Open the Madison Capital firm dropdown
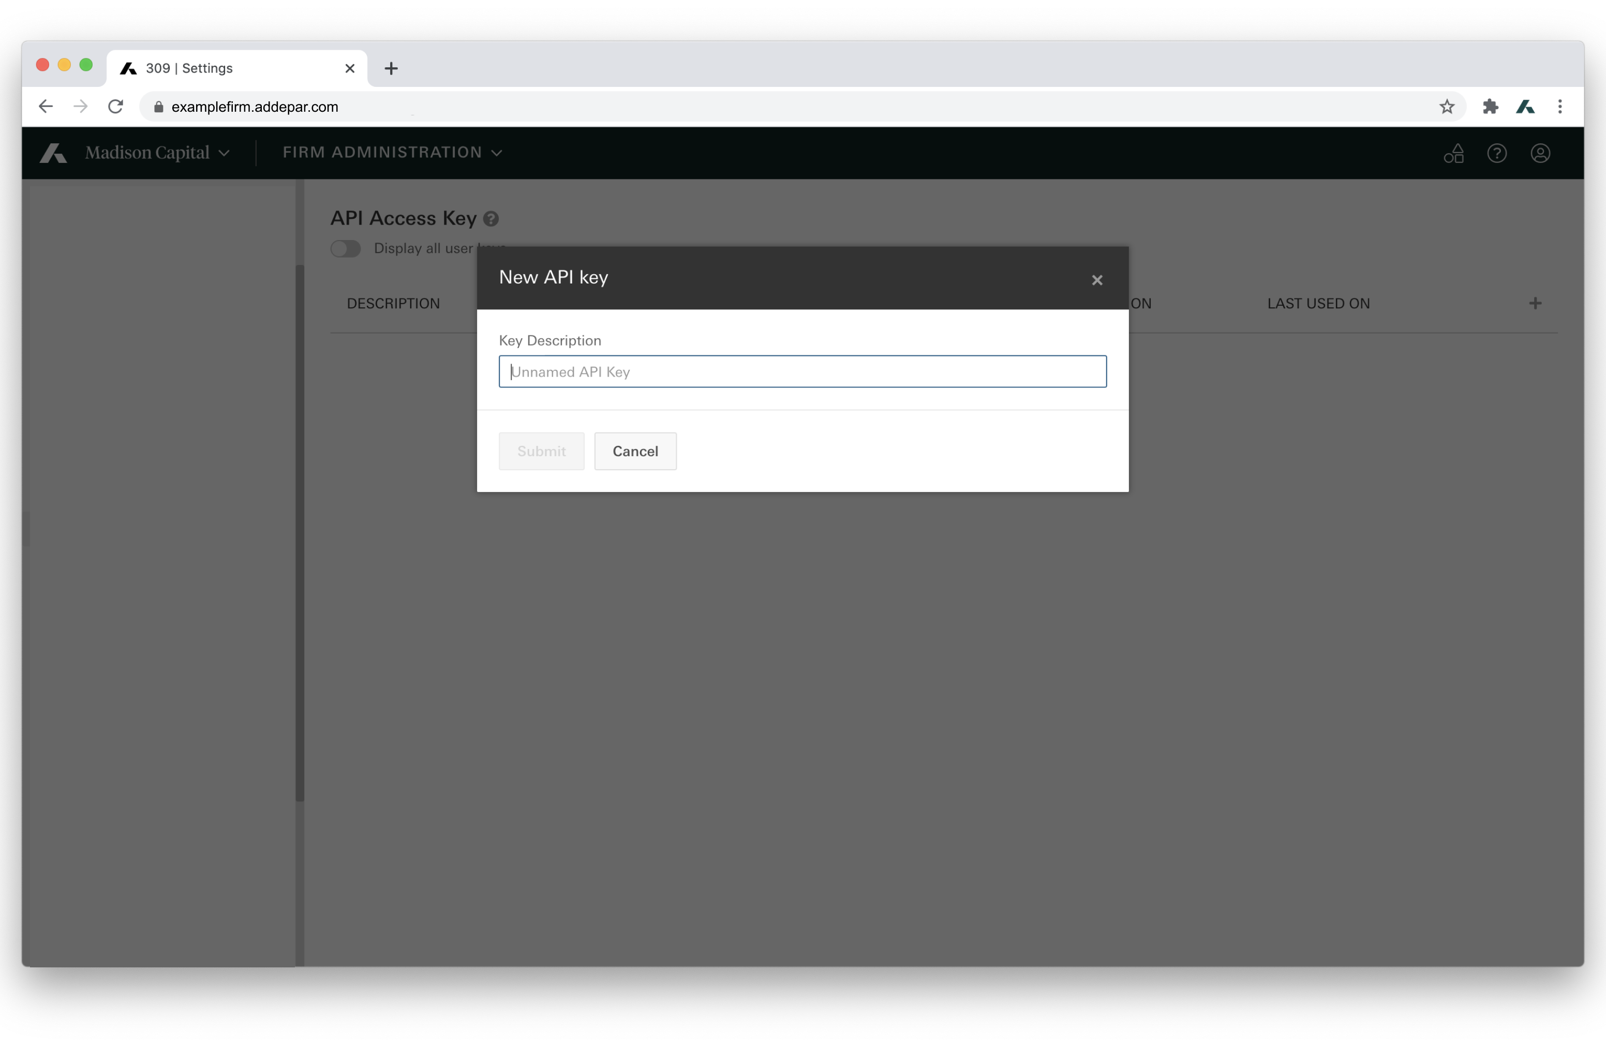 [x=157, y=153]
